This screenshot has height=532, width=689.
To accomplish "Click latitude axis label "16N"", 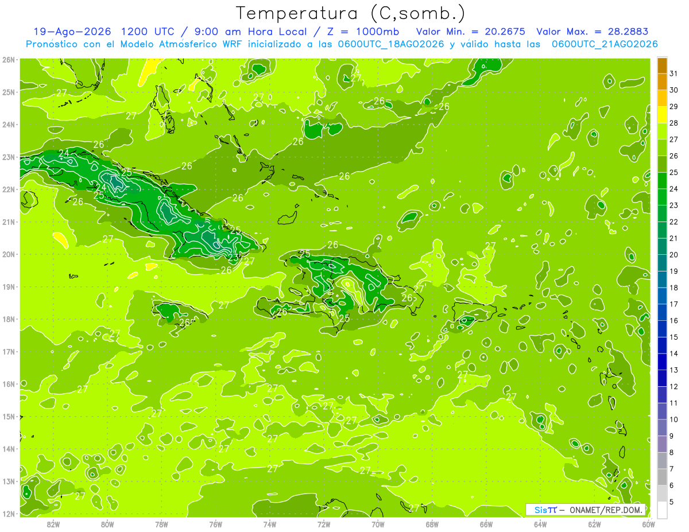I will pyautogui.click(x=9, y=384).
